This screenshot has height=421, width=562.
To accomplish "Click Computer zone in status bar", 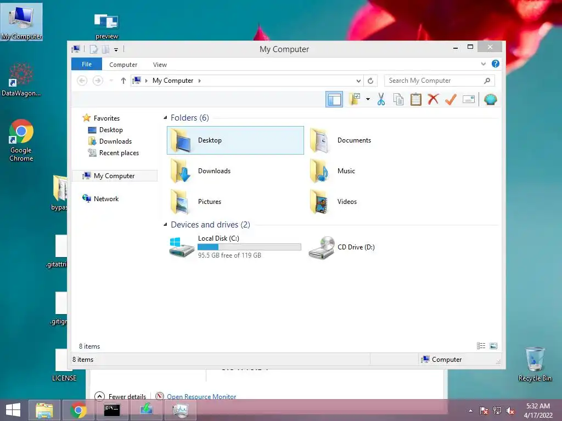I will [x=442, y=360].
